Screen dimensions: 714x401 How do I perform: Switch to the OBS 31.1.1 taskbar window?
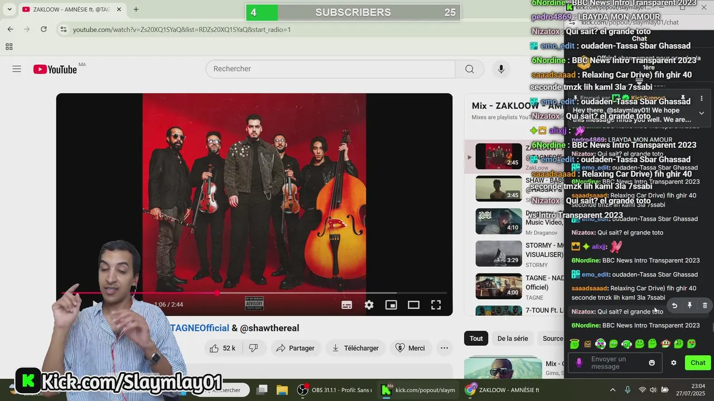(x=334, y=390)
